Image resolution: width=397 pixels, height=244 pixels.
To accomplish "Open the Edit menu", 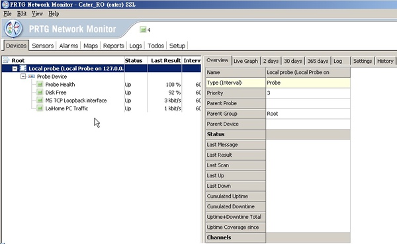I will 22,14.
